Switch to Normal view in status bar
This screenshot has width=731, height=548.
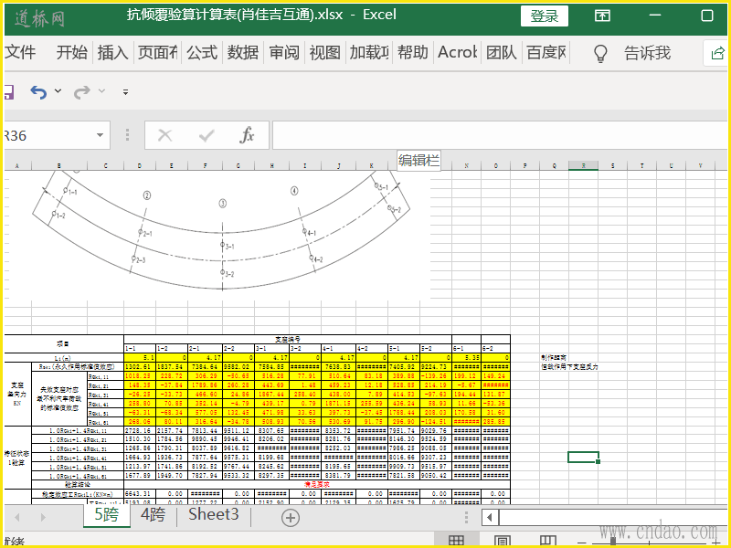click(456, 542)
